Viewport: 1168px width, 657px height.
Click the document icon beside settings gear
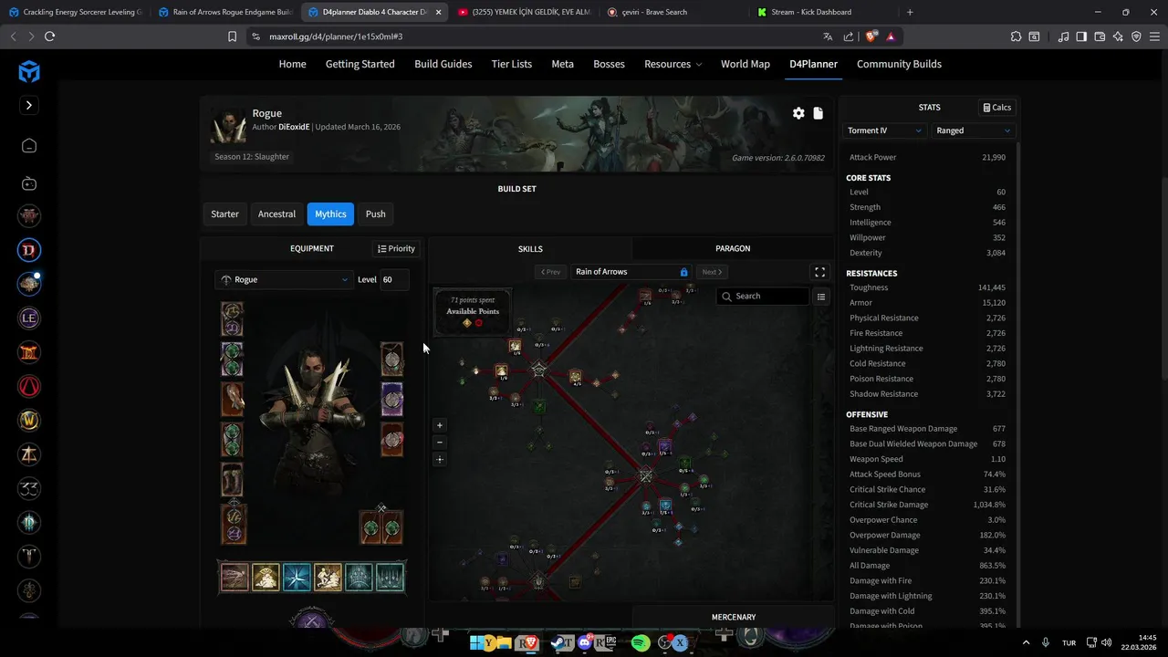click(819, 113)
